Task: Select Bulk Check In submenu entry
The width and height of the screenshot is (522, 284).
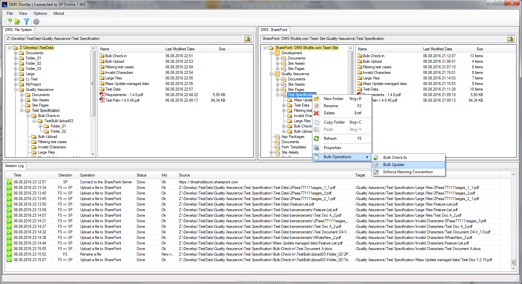Action: tap(409, 158)
